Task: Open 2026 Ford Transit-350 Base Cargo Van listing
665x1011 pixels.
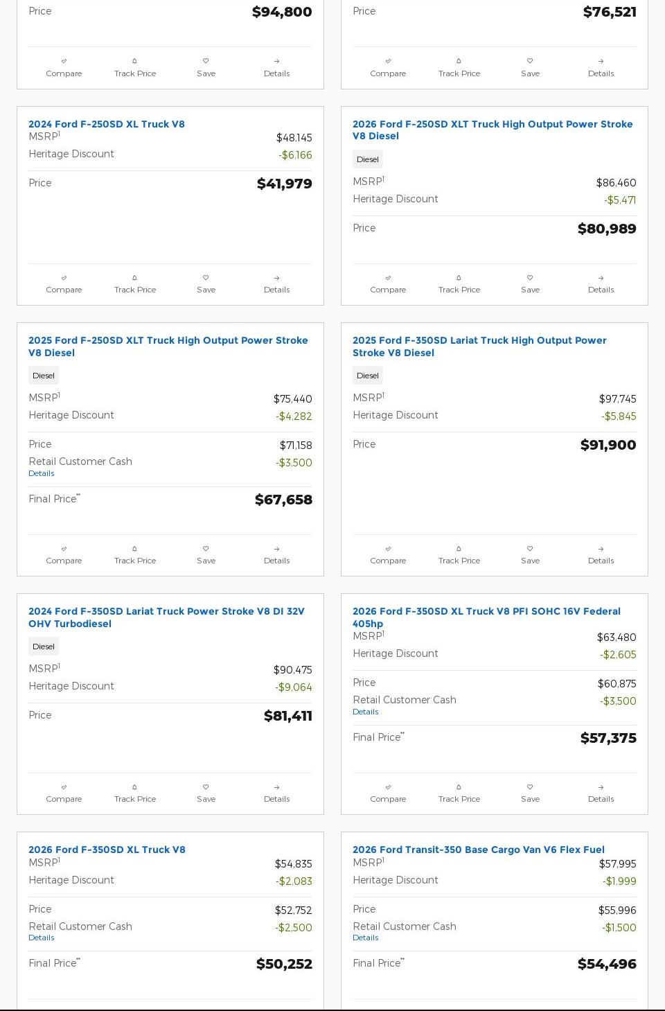Action: coord(478,850)
